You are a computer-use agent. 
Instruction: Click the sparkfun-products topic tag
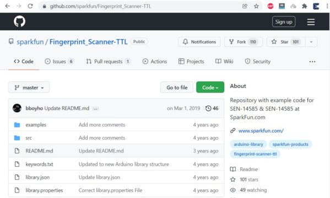click(x=290, y=144)
